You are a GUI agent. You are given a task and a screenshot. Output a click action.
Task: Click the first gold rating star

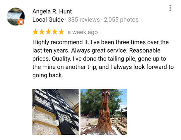pyautogui.click(x=35, y=32)
